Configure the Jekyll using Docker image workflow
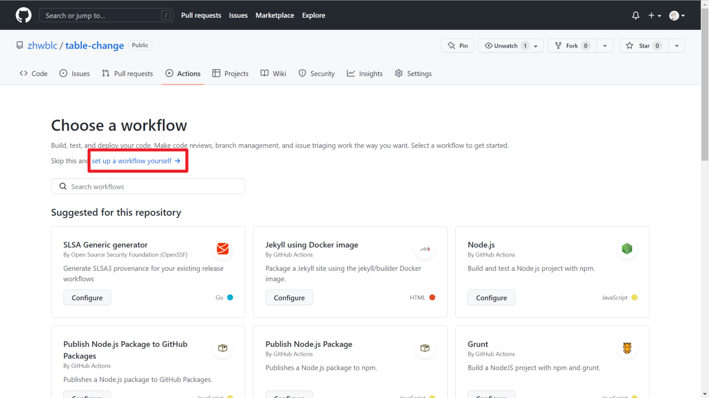The height and width of the screenshot is (398, 709). pyautogui.click(x=289, y=298)
